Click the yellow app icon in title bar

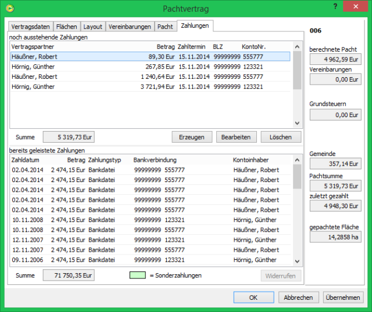[x=9, y=8]
